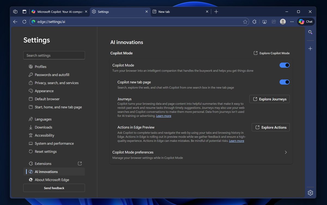Open Default browser settings
The height and width of the screenshot is (205, 327).
point(54,99)
